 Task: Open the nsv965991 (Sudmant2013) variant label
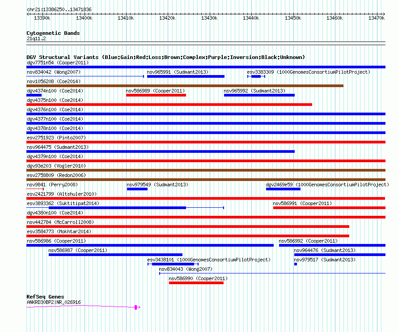pyautogui.click(x=178, y=72)
